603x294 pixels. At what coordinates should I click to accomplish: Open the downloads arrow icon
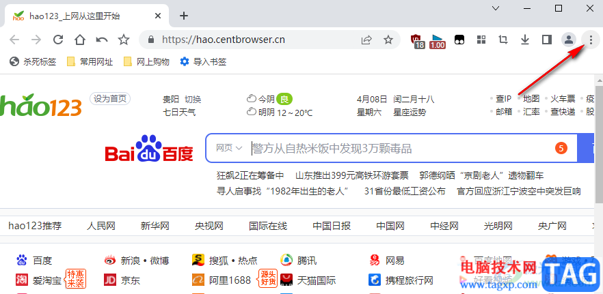click(524, 40)
